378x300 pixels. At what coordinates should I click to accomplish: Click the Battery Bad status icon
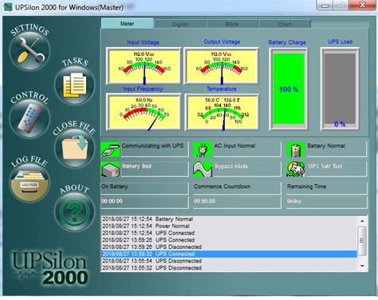110,169
